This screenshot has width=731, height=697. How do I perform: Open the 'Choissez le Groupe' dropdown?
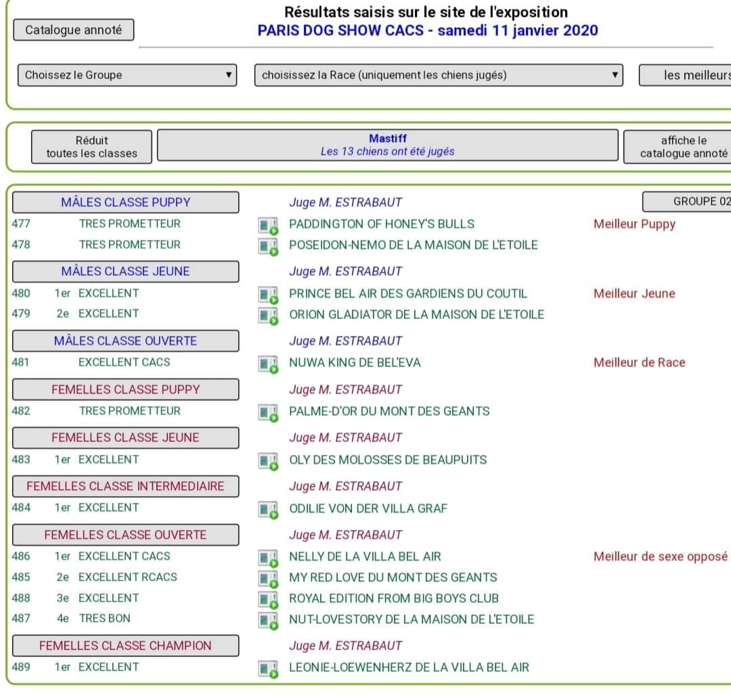[x=127, y=75]
